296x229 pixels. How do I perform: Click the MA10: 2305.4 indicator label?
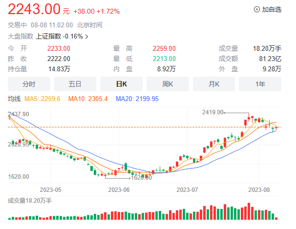(88, 99)
